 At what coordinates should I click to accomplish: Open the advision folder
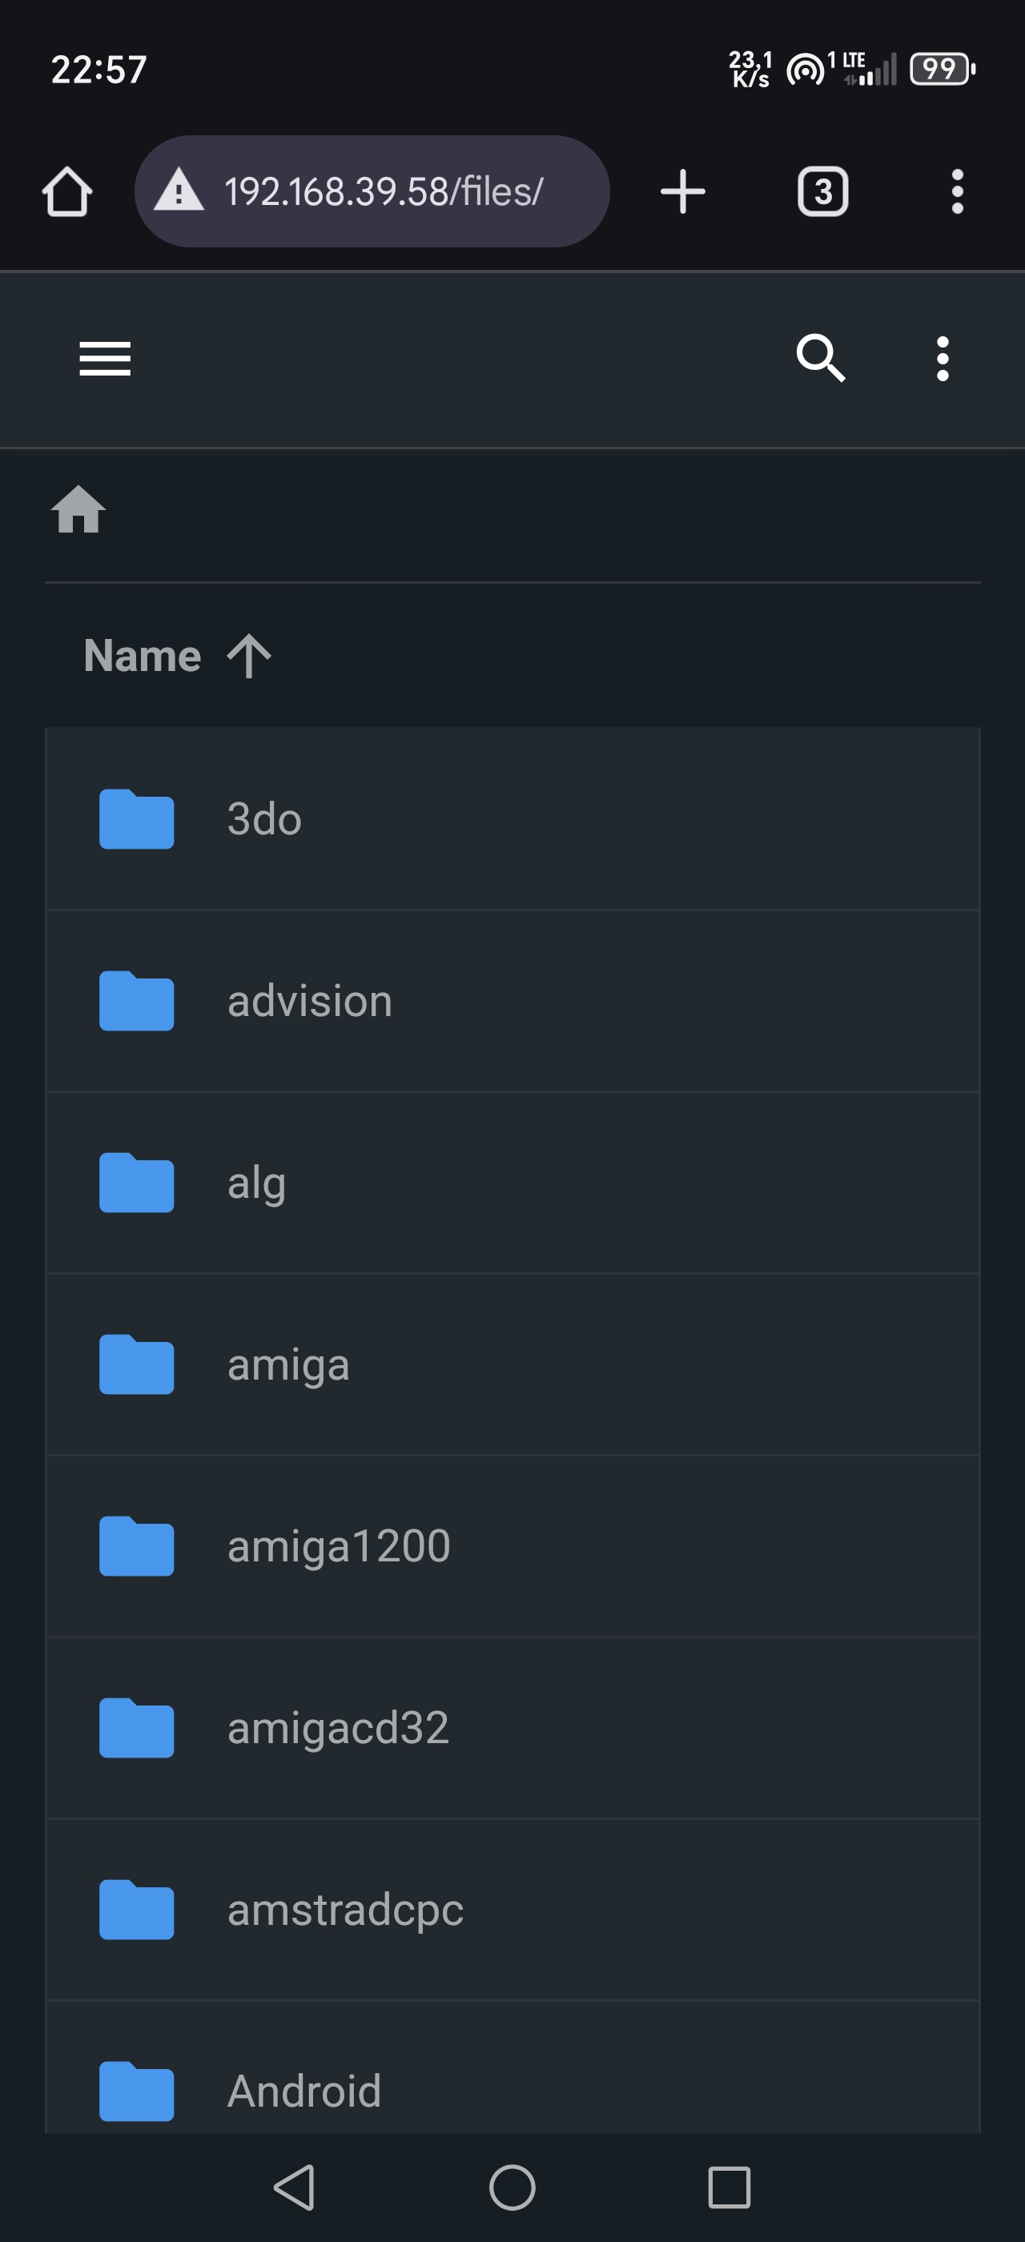[x=512, y=1001]
